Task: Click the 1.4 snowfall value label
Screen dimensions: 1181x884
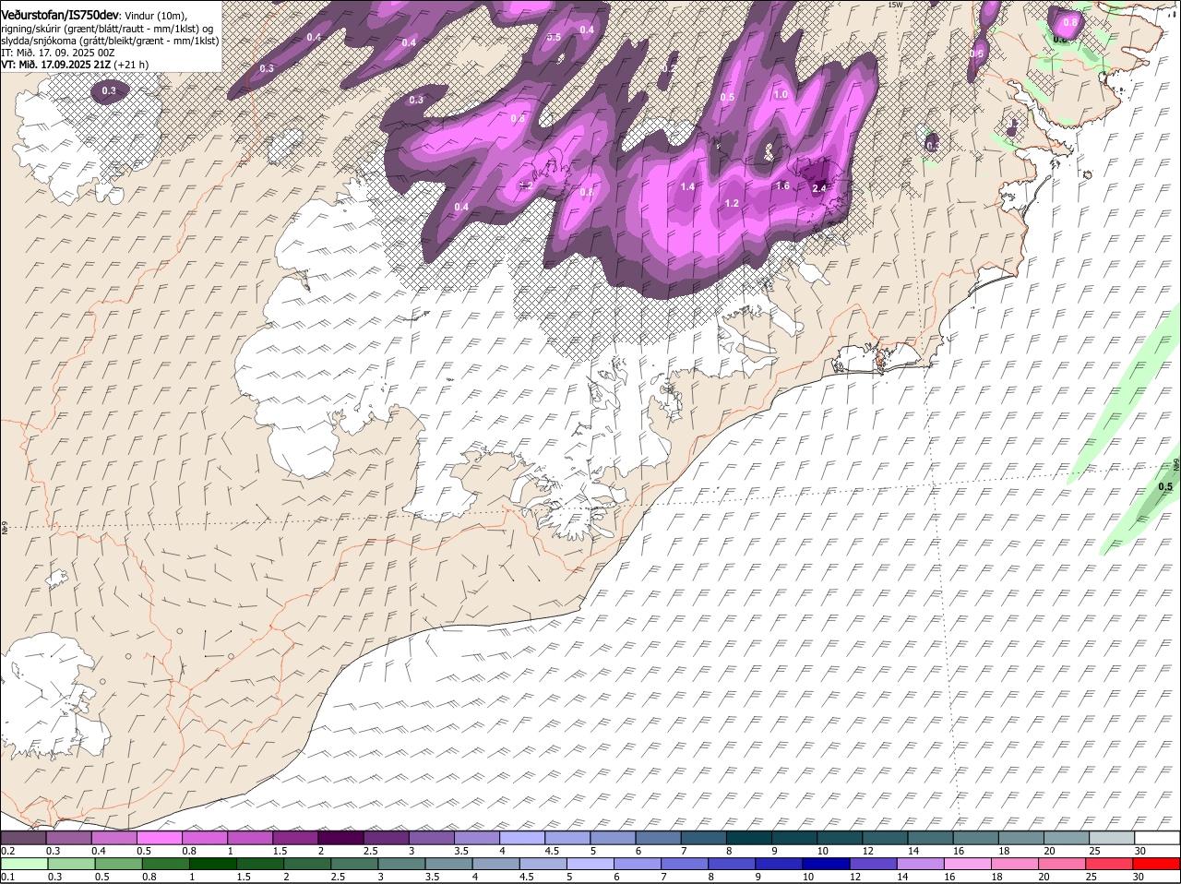Action: click(687, 186)
